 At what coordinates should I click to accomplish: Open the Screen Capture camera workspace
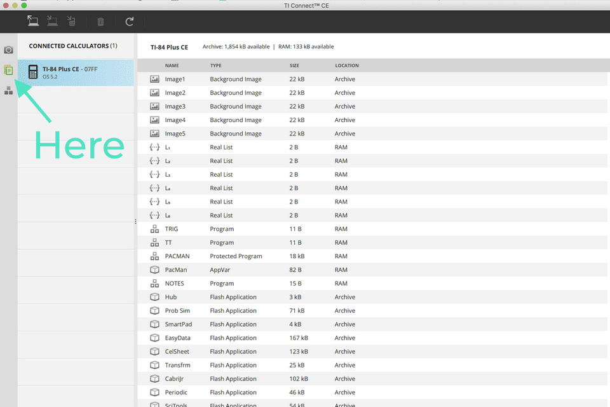click(x=8, y=50)
